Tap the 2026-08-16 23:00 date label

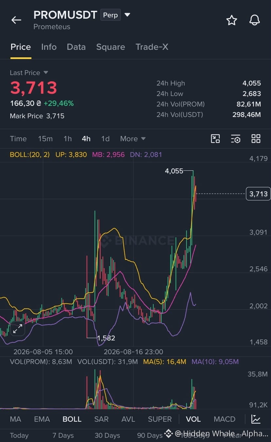[133, 352]
